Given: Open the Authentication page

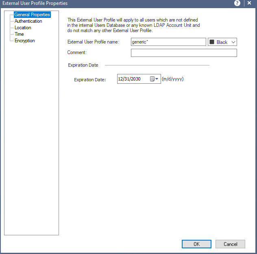Looking at the screenshot, I should (x=28, y=21).
